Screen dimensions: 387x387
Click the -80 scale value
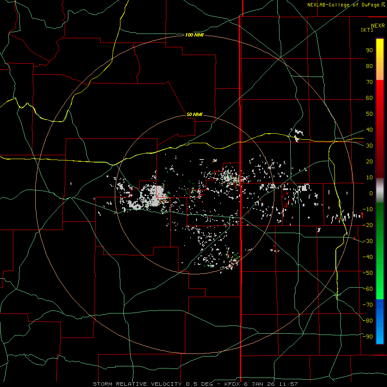(x=368, y=321)
